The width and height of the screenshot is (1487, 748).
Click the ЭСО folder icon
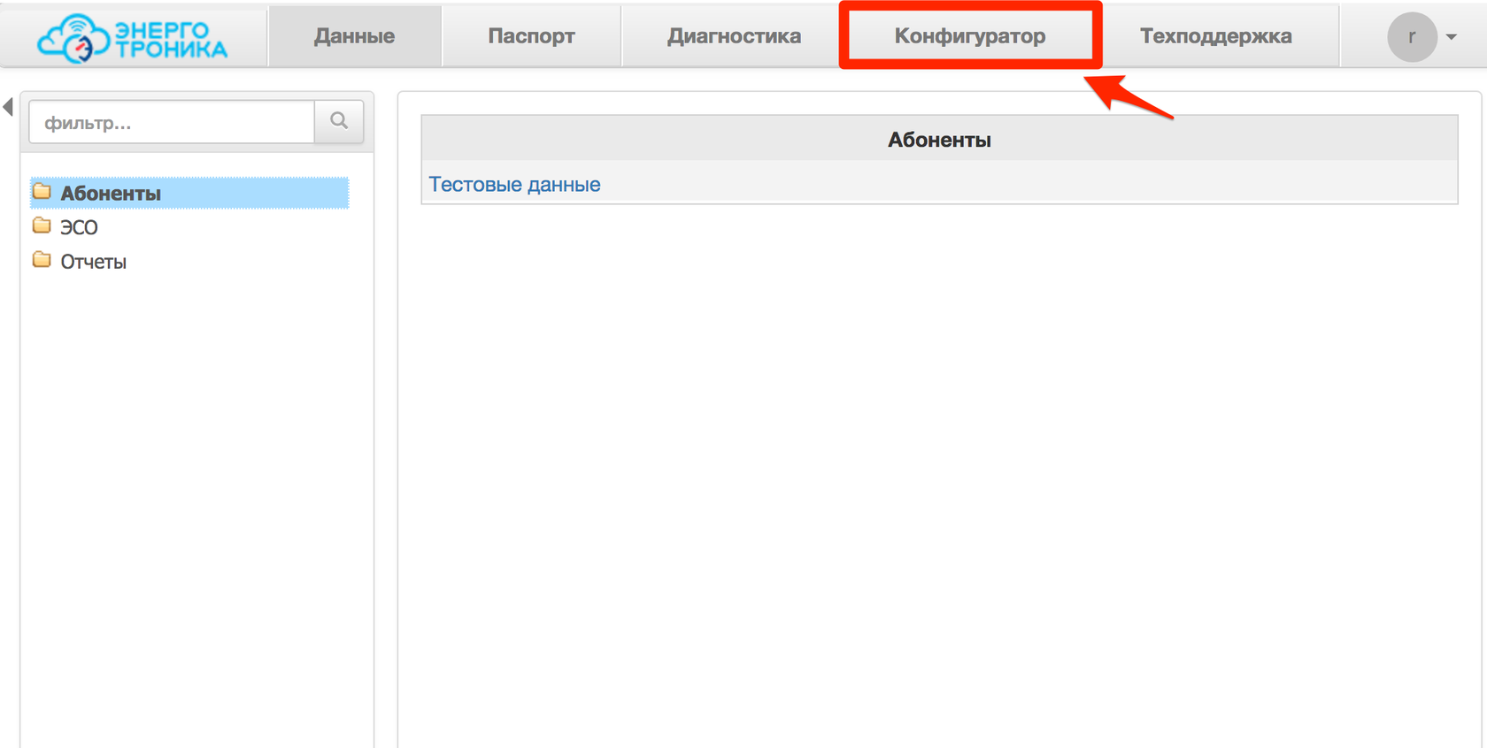pyautogui.click(x=42, y=225)
